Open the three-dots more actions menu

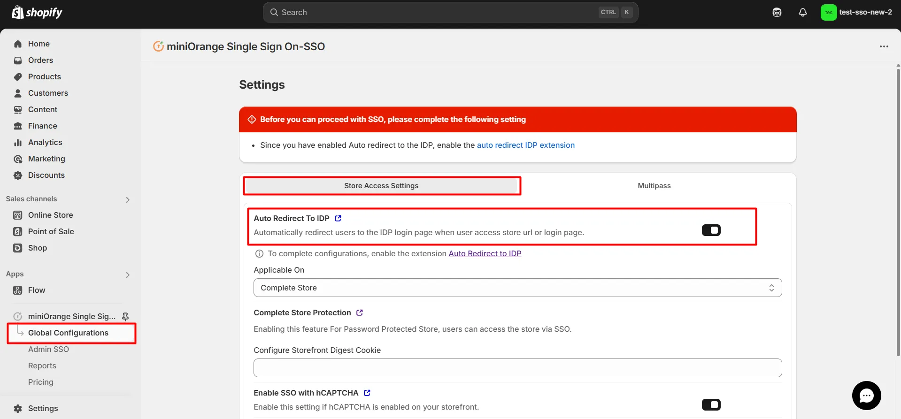(884, 46)
